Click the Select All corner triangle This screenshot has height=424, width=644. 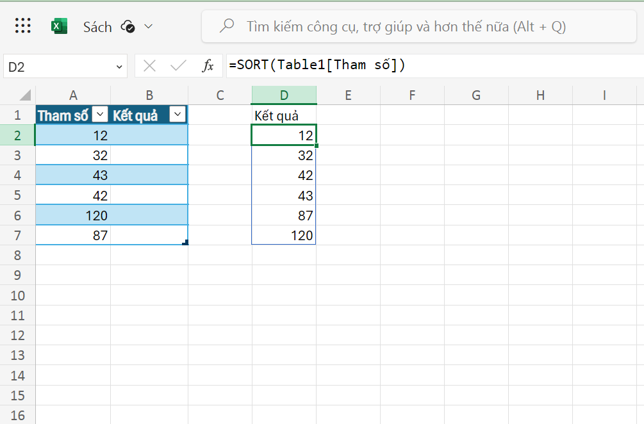point(26,95)
